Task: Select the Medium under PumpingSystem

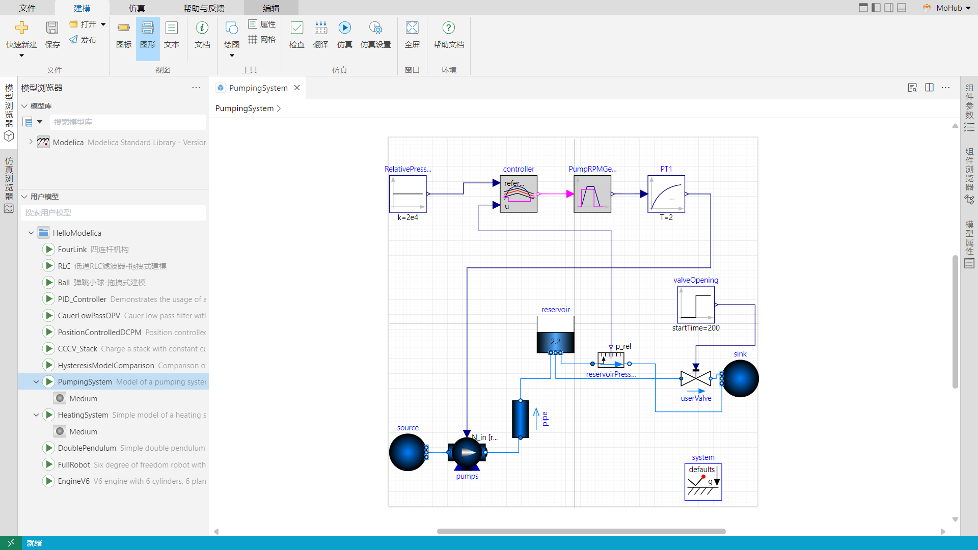Action: pos(83,398)
